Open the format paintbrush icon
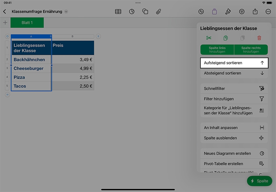 228,12
